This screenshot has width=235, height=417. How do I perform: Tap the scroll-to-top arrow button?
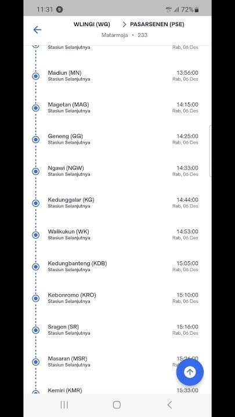190,372
